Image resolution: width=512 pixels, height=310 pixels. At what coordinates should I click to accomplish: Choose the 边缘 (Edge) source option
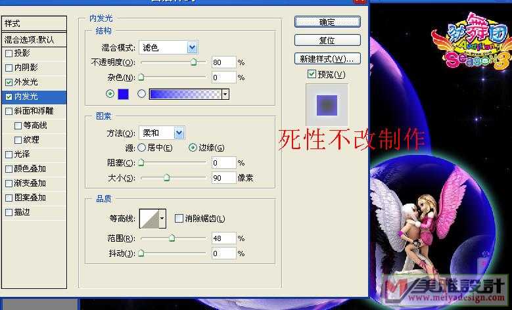click(193, 148)
